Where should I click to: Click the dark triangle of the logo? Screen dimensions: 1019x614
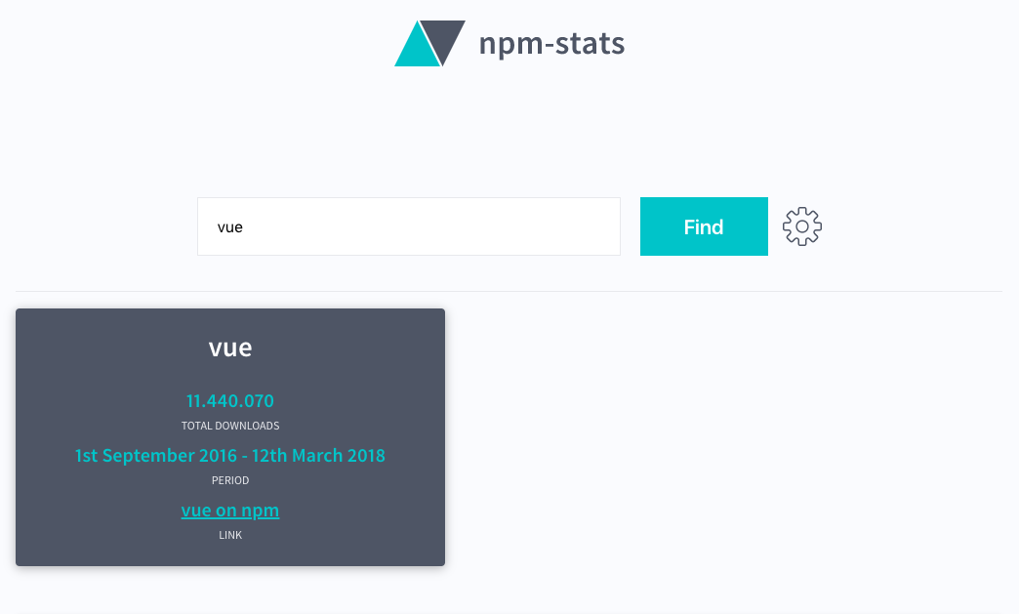(444, 39)
